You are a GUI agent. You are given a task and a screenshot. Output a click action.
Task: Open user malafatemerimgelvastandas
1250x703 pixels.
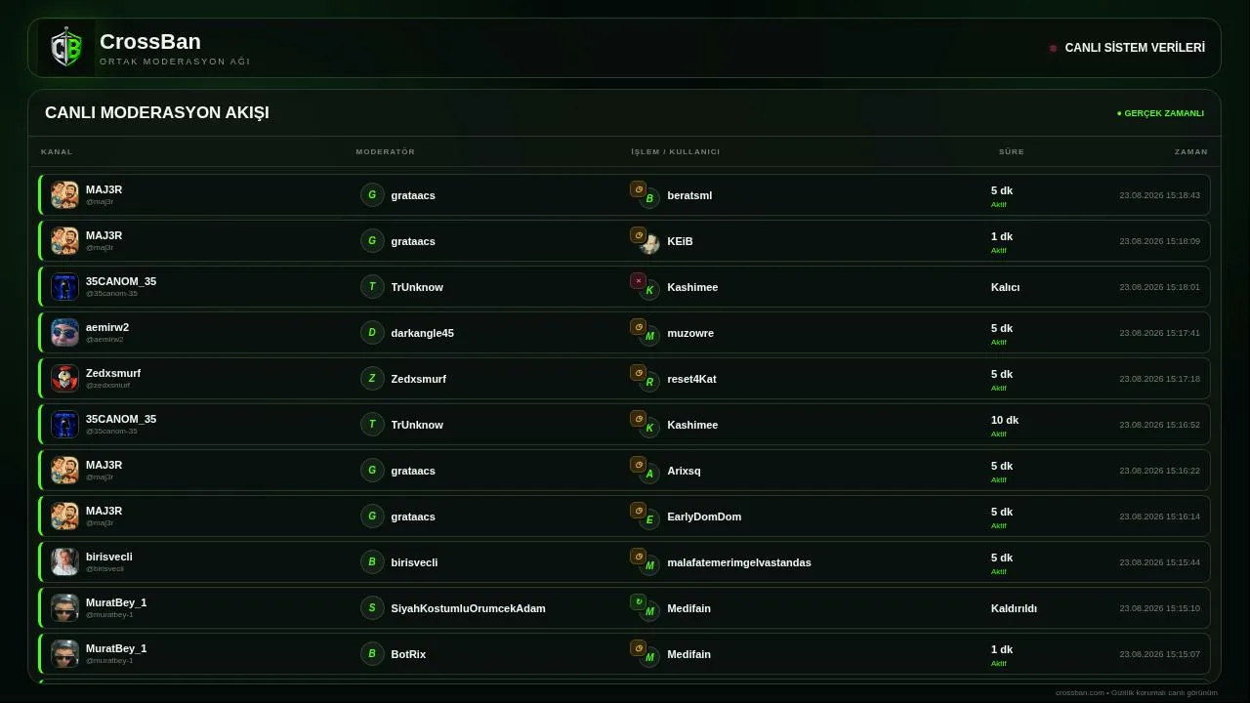click(x=738, y=562)
